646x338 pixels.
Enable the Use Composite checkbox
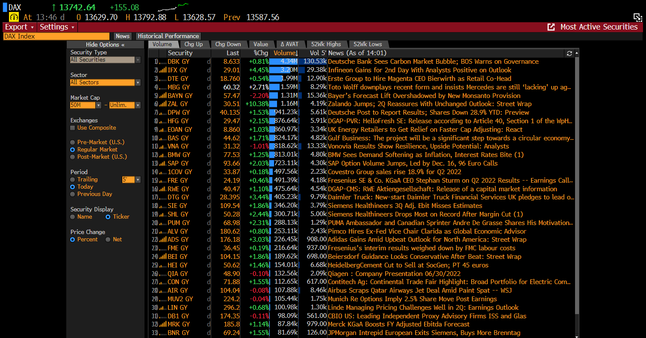[x=73, y=128]
